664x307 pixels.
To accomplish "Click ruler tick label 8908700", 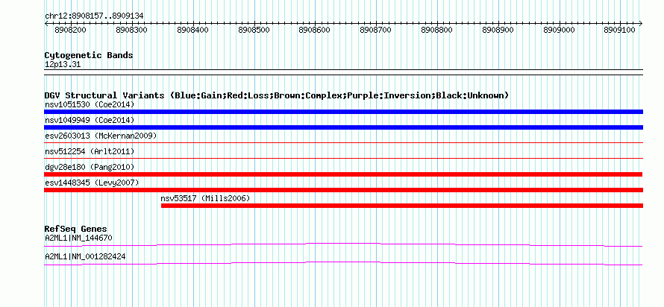I will (x=375, y=30).
